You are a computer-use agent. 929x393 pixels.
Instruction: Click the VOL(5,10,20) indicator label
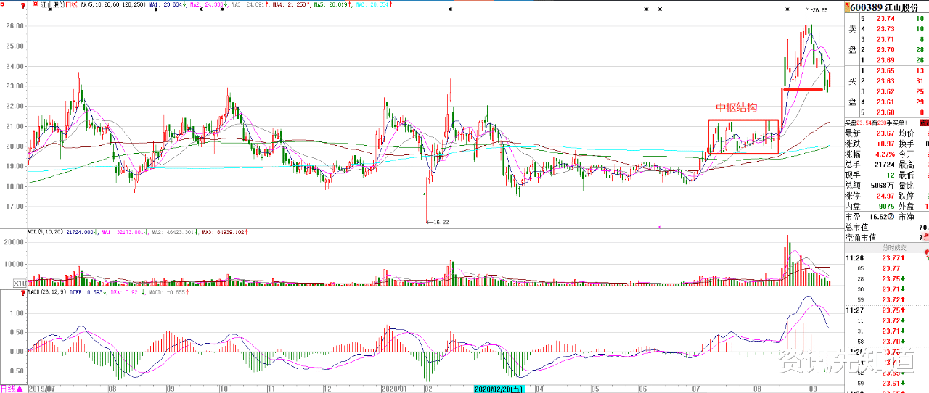(x=44, y=233)
